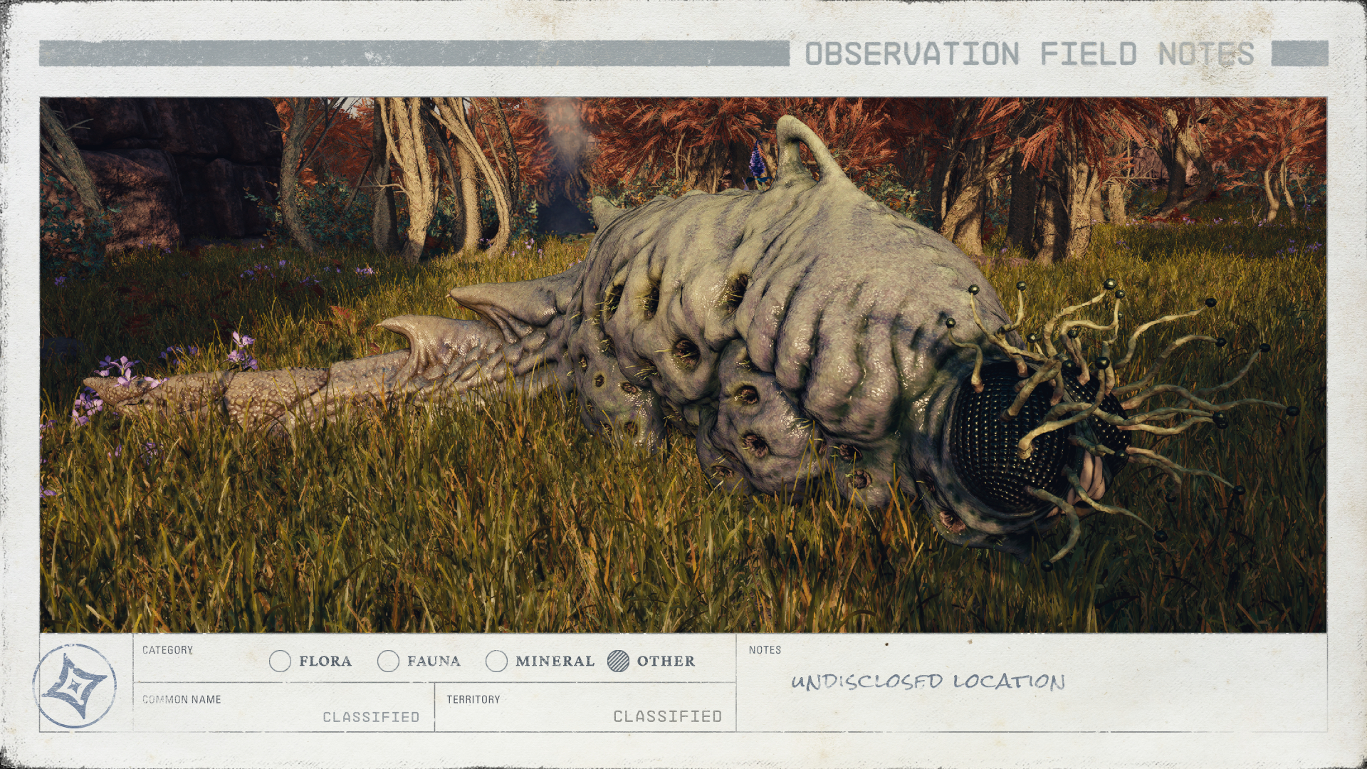The image size is (1367, 769).
Task: Select the Flora category radio button
Action: point(280,661)
